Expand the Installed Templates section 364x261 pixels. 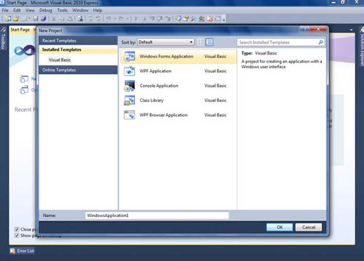click(78, 49)
